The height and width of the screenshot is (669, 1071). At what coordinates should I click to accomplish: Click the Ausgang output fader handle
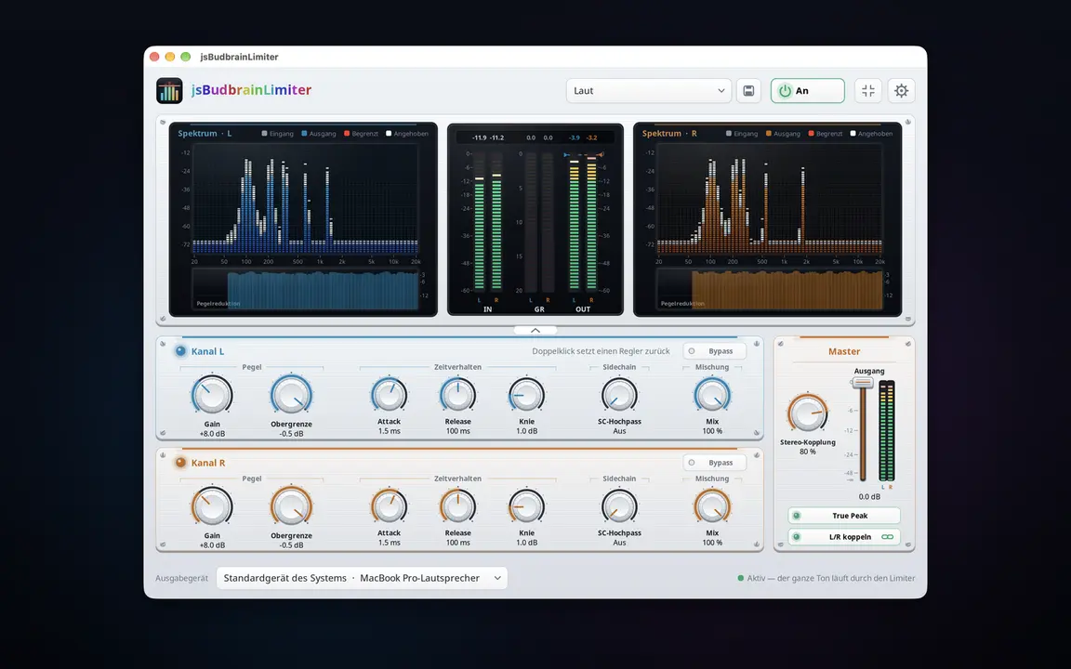pyautogui.click(x=863, y=383)
